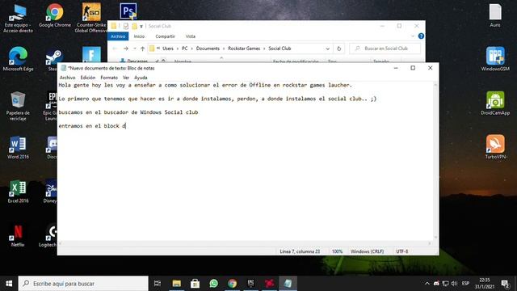This screenshot has width=517, height=291.
Task: Open Papelera de reciclaje icon
Action: [18, 106]
